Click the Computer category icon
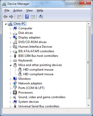The height and width of the screenshot is (116, 93). click(15, 28)
